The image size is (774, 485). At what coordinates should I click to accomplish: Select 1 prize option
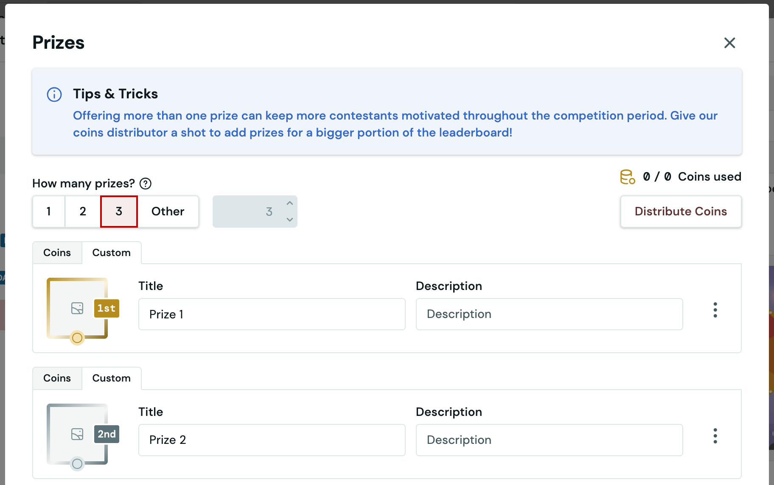click(x=49, y=212)
